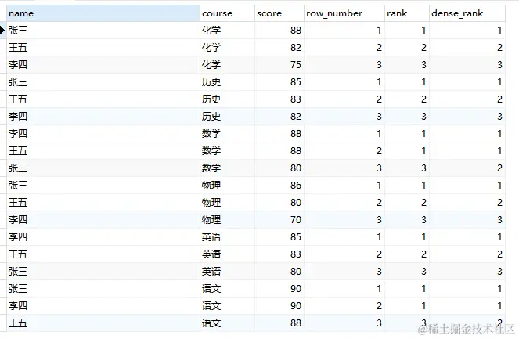Select course cell 语文 in 李四's row
Screen dimensions: 519x339
pyautogui.click(x=227, y=306)
